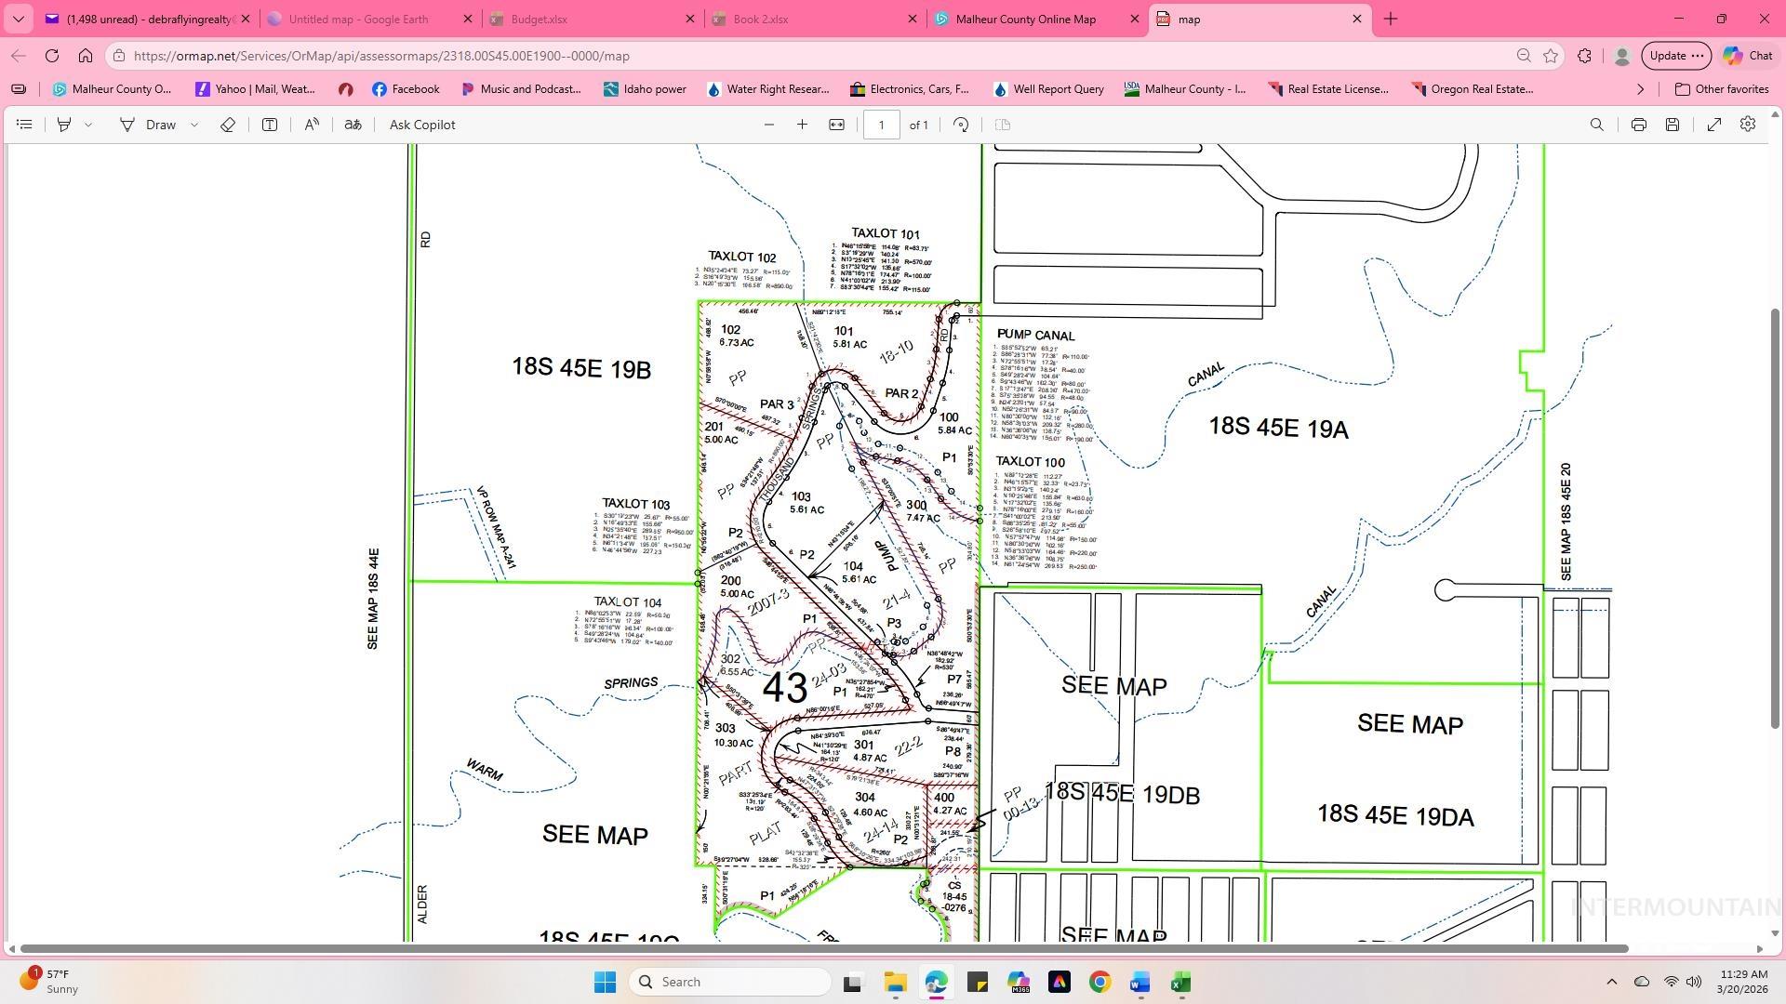1786x1004 pixels.
Task: Click Ask Copilot in the toolbar
Action: tap(422, 124)
